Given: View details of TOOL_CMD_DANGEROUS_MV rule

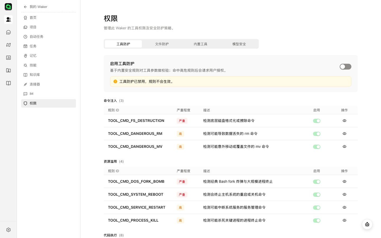Looking at the screenshot, I should pos(344,147).
